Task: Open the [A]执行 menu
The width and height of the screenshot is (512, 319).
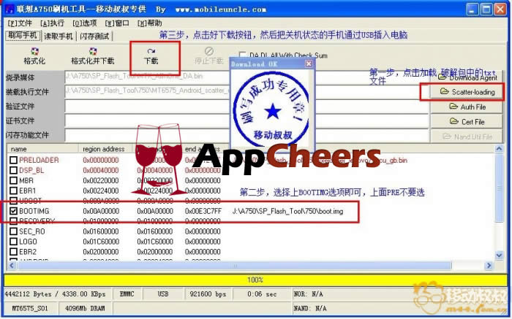Action: pos(52,23)
